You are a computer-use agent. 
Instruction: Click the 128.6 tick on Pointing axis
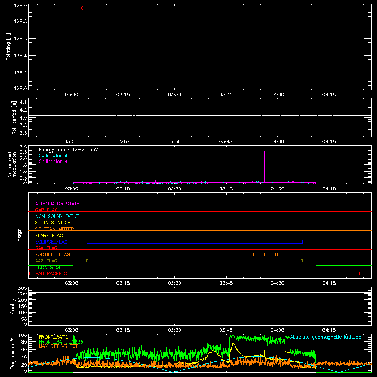point(20,39)
